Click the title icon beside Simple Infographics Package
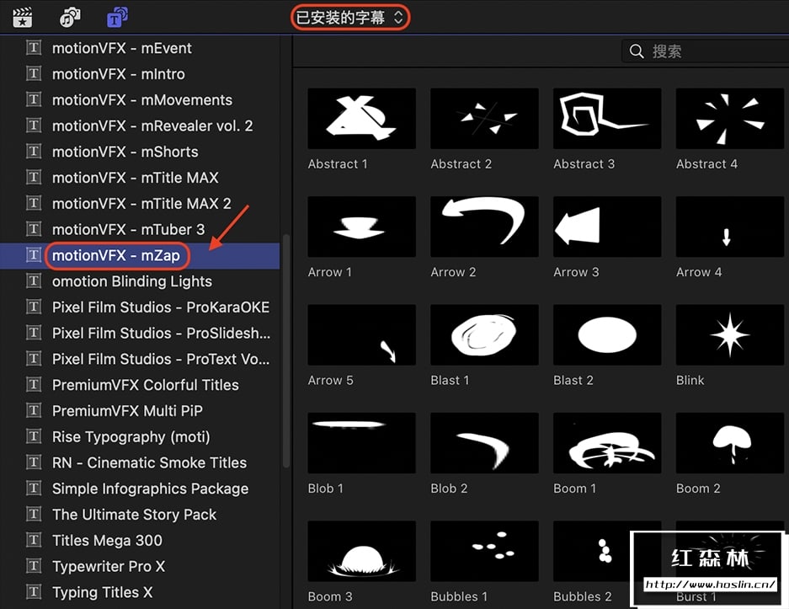The image size is (789, 609). [34, 489]
